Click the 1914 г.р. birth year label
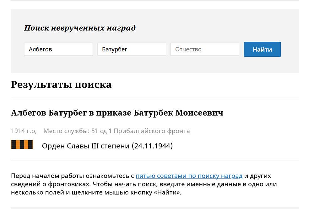The width and height of the screenshot is (314, 209). pos(24,131)
